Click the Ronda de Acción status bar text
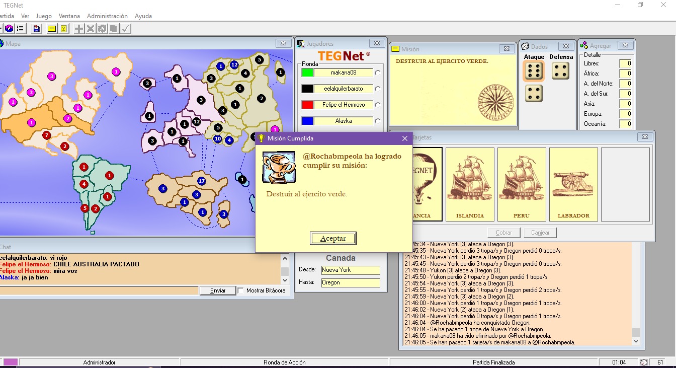 click(284, 362)
